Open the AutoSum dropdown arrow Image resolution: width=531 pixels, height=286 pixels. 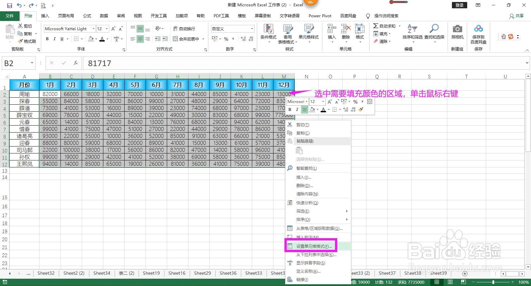coord(400,26)
